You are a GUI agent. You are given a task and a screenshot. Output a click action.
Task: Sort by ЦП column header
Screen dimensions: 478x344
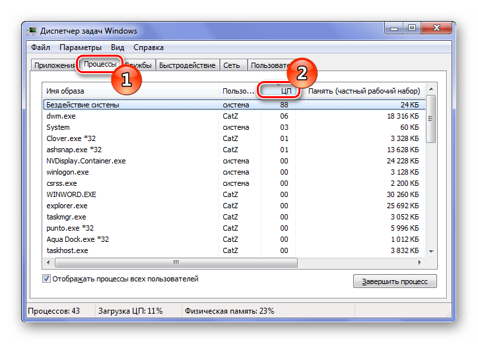tap(279, 91)
